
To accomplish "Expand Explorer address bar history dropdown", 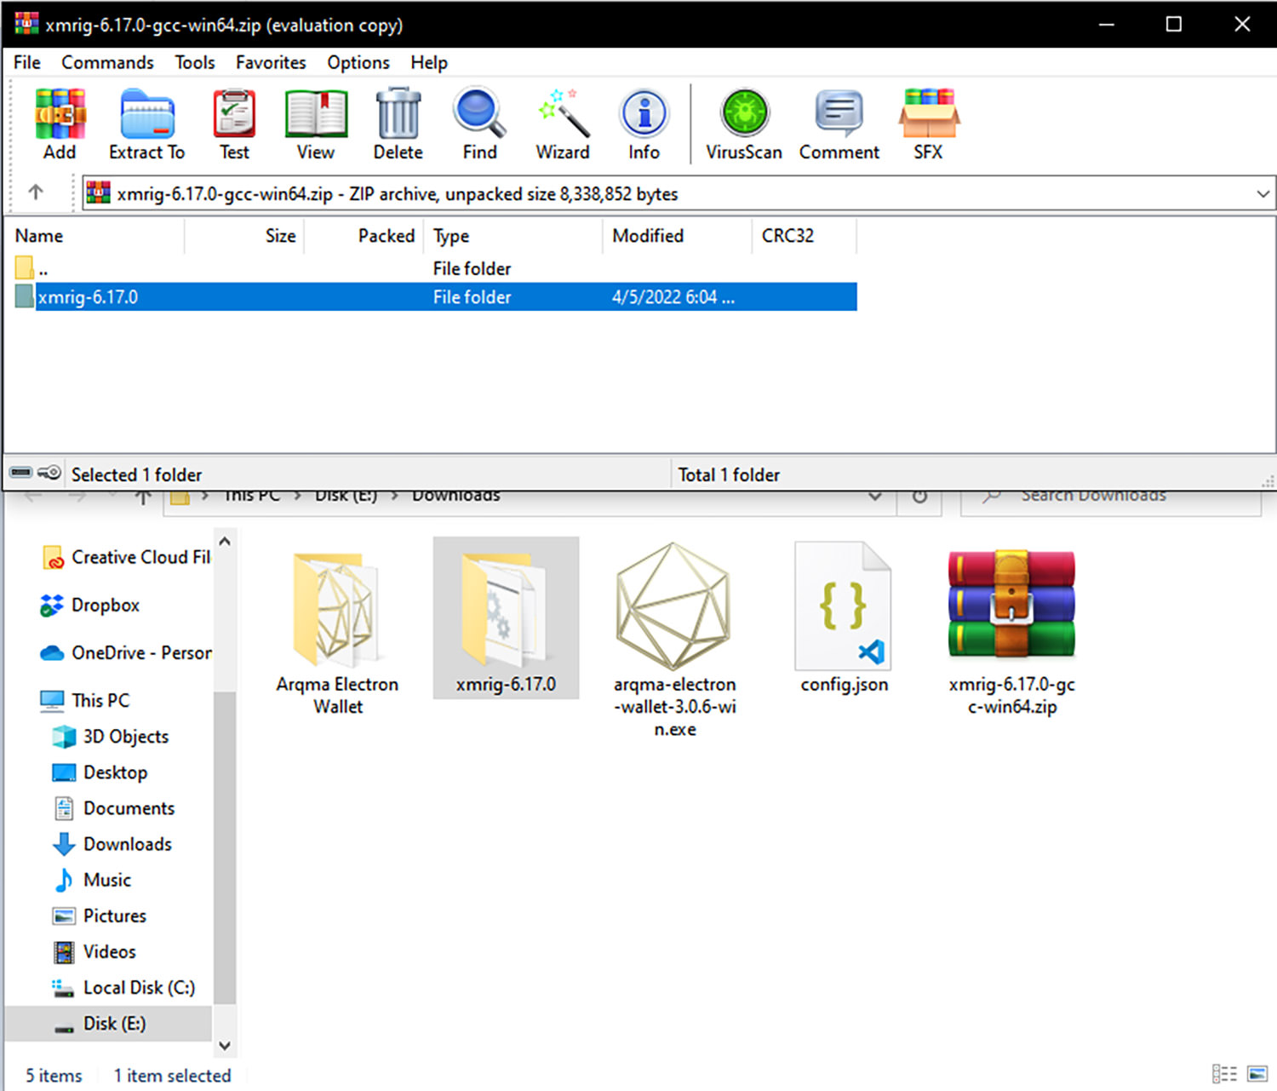I will (874, 497).
